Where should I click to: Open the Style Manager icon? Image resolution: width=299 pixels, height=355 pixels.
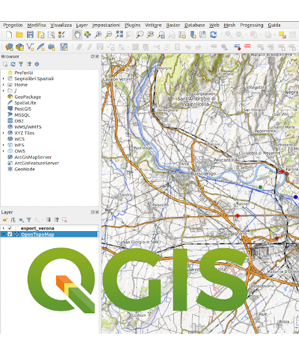coord(61,35)
